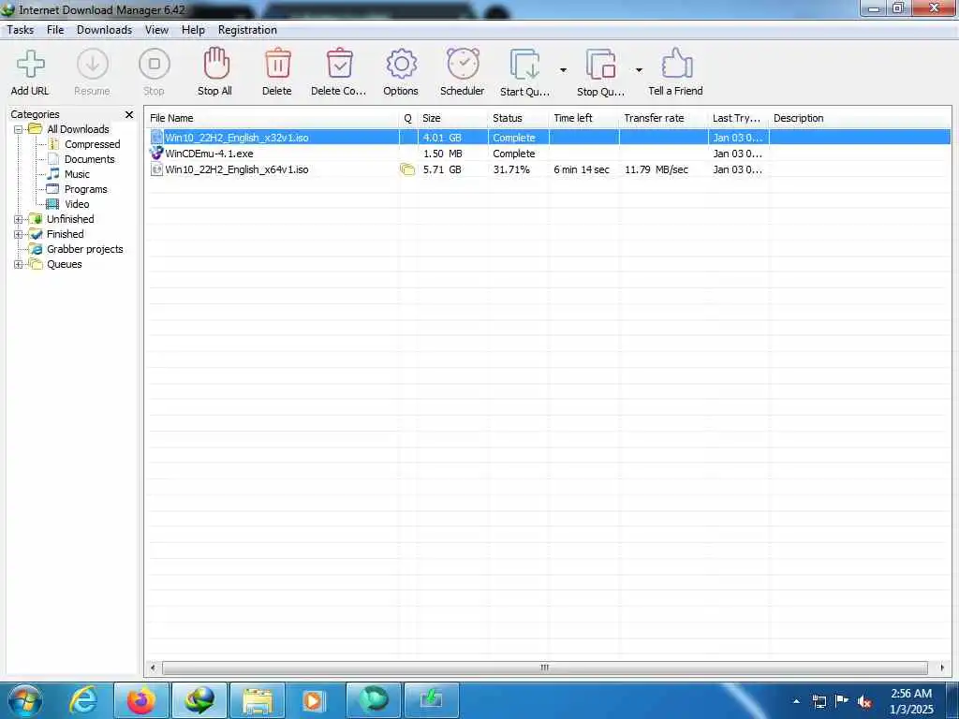
Task: Sort by Last Try column header
Action: click(x=738, y=118)
